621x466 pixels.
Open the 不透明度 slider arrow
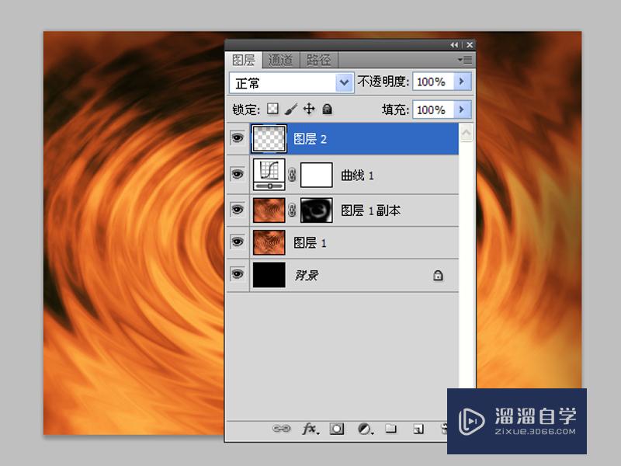coord(462,82)
